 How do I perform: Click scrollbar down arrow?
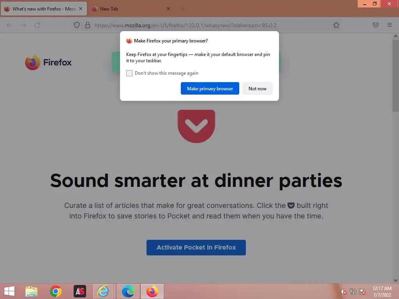pyautogui.click(x=395, y=280)
